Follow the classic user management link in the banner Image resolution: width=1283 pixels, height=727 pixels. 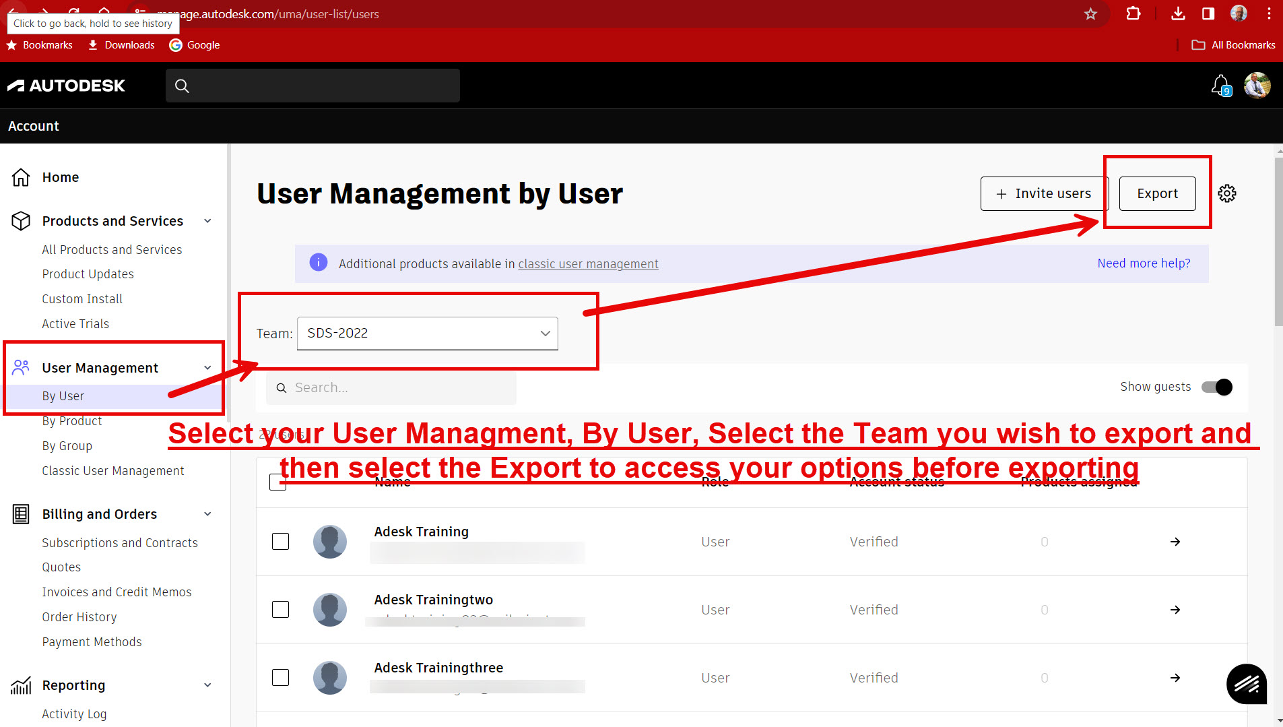(x=588, y=264)
